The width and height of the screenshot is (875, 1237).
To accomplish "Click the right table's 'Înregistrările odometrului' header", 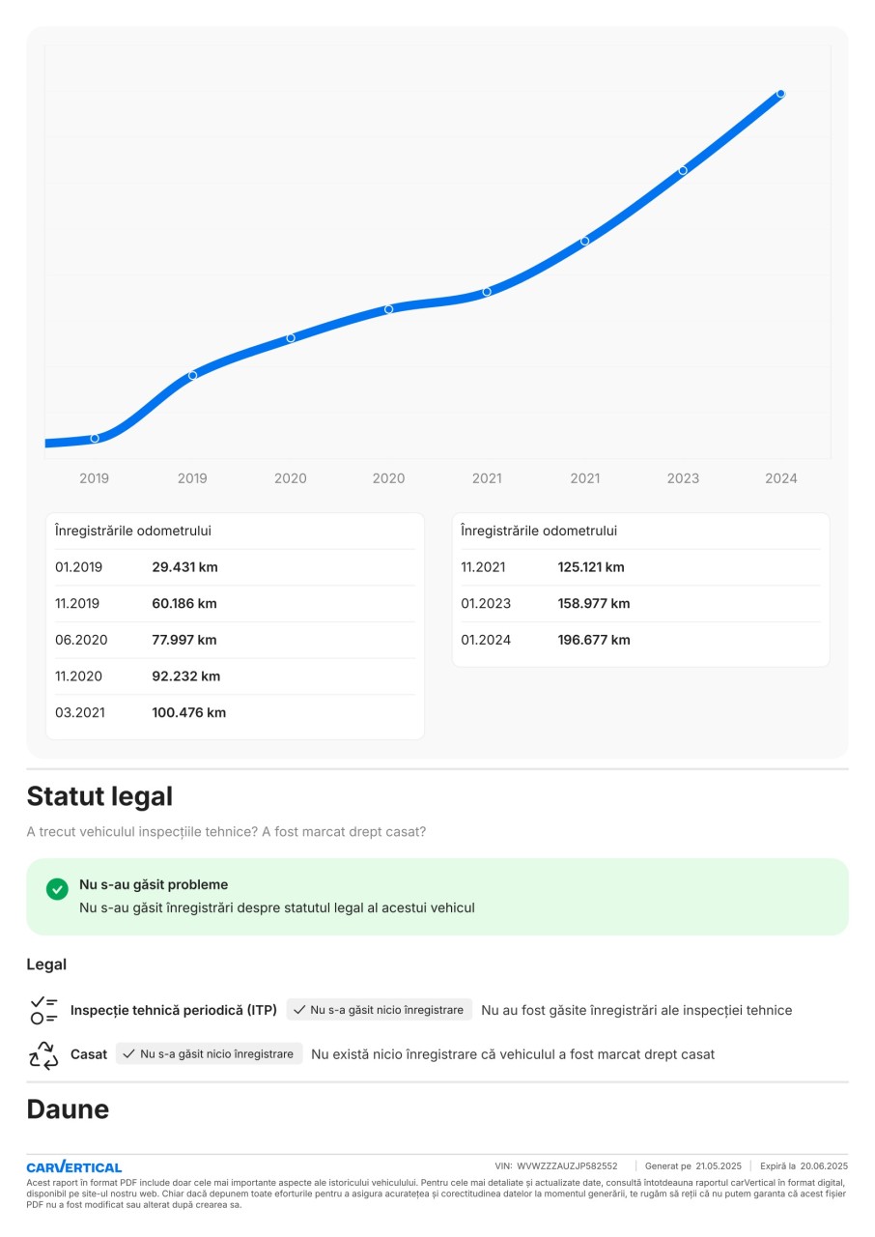I will coord(539,531).
